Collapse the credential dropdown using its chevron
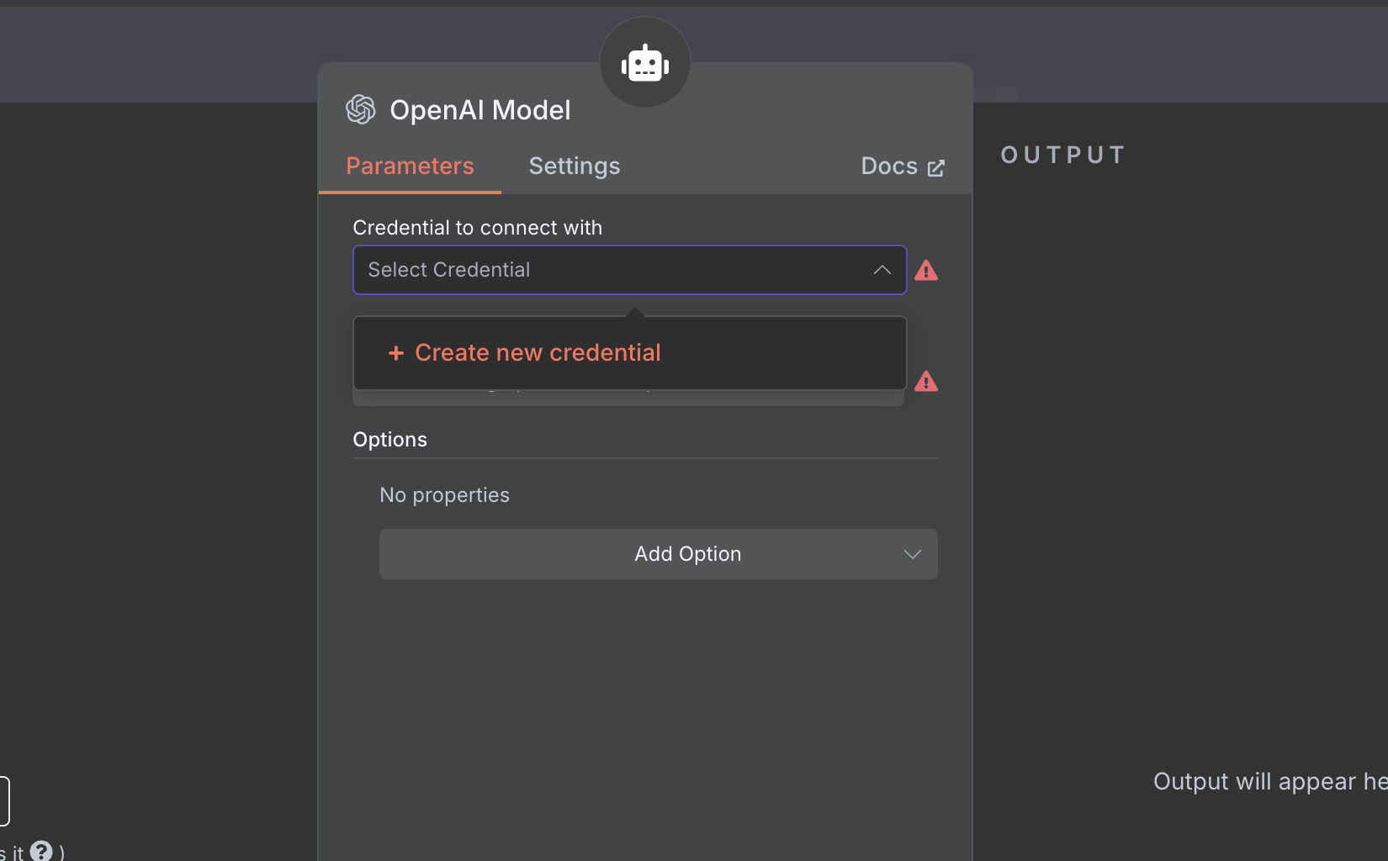Screen dimensions: 1388x861 click(882, 270)
